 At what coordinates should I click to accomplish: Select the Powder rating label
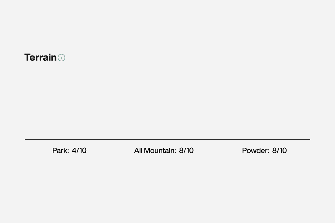(x=256, y=151)
